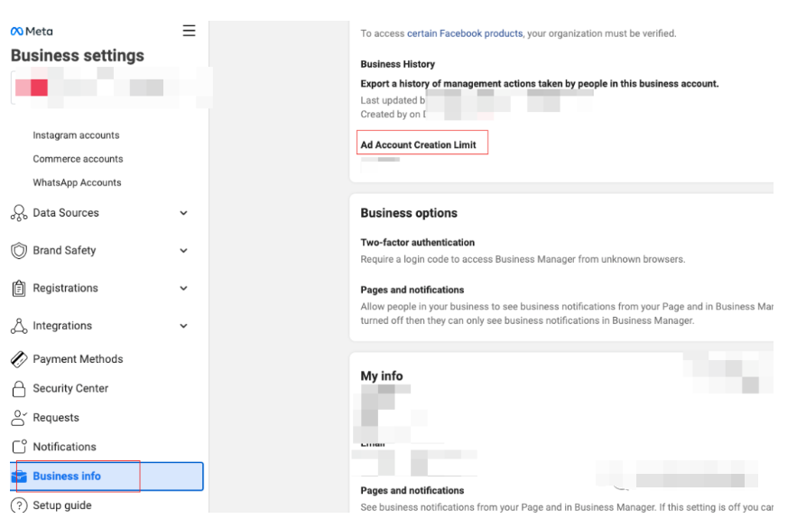Viewport: 806px width, 528px height.
Task: Select the Registrations menu label
Action: 65,289
